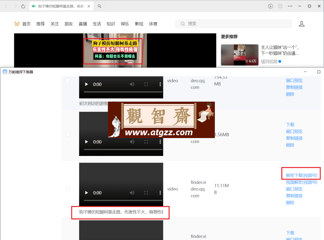Click the globe icon in title bar

280,6
